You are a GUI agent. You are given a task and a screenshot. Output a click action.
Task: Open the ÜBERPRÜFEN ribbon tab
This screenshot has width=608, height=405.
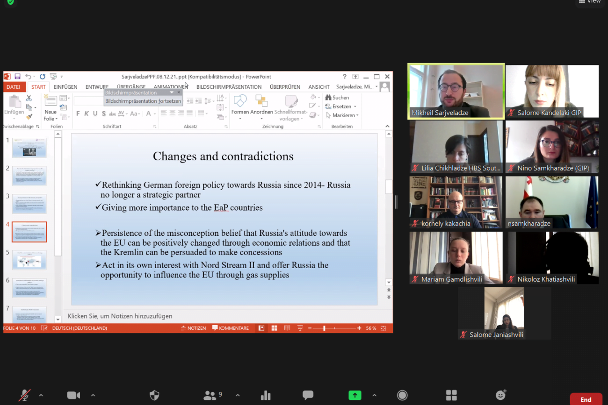click(285, 87)
